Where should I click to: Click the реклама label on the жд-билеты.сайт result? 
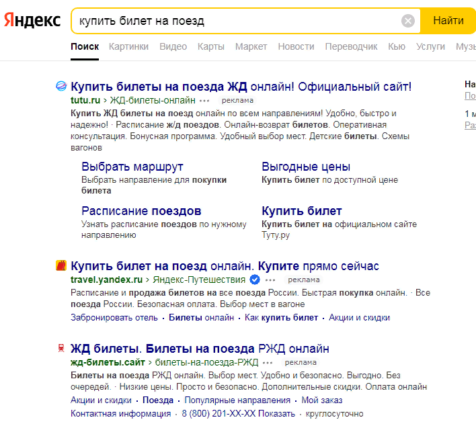301,362
